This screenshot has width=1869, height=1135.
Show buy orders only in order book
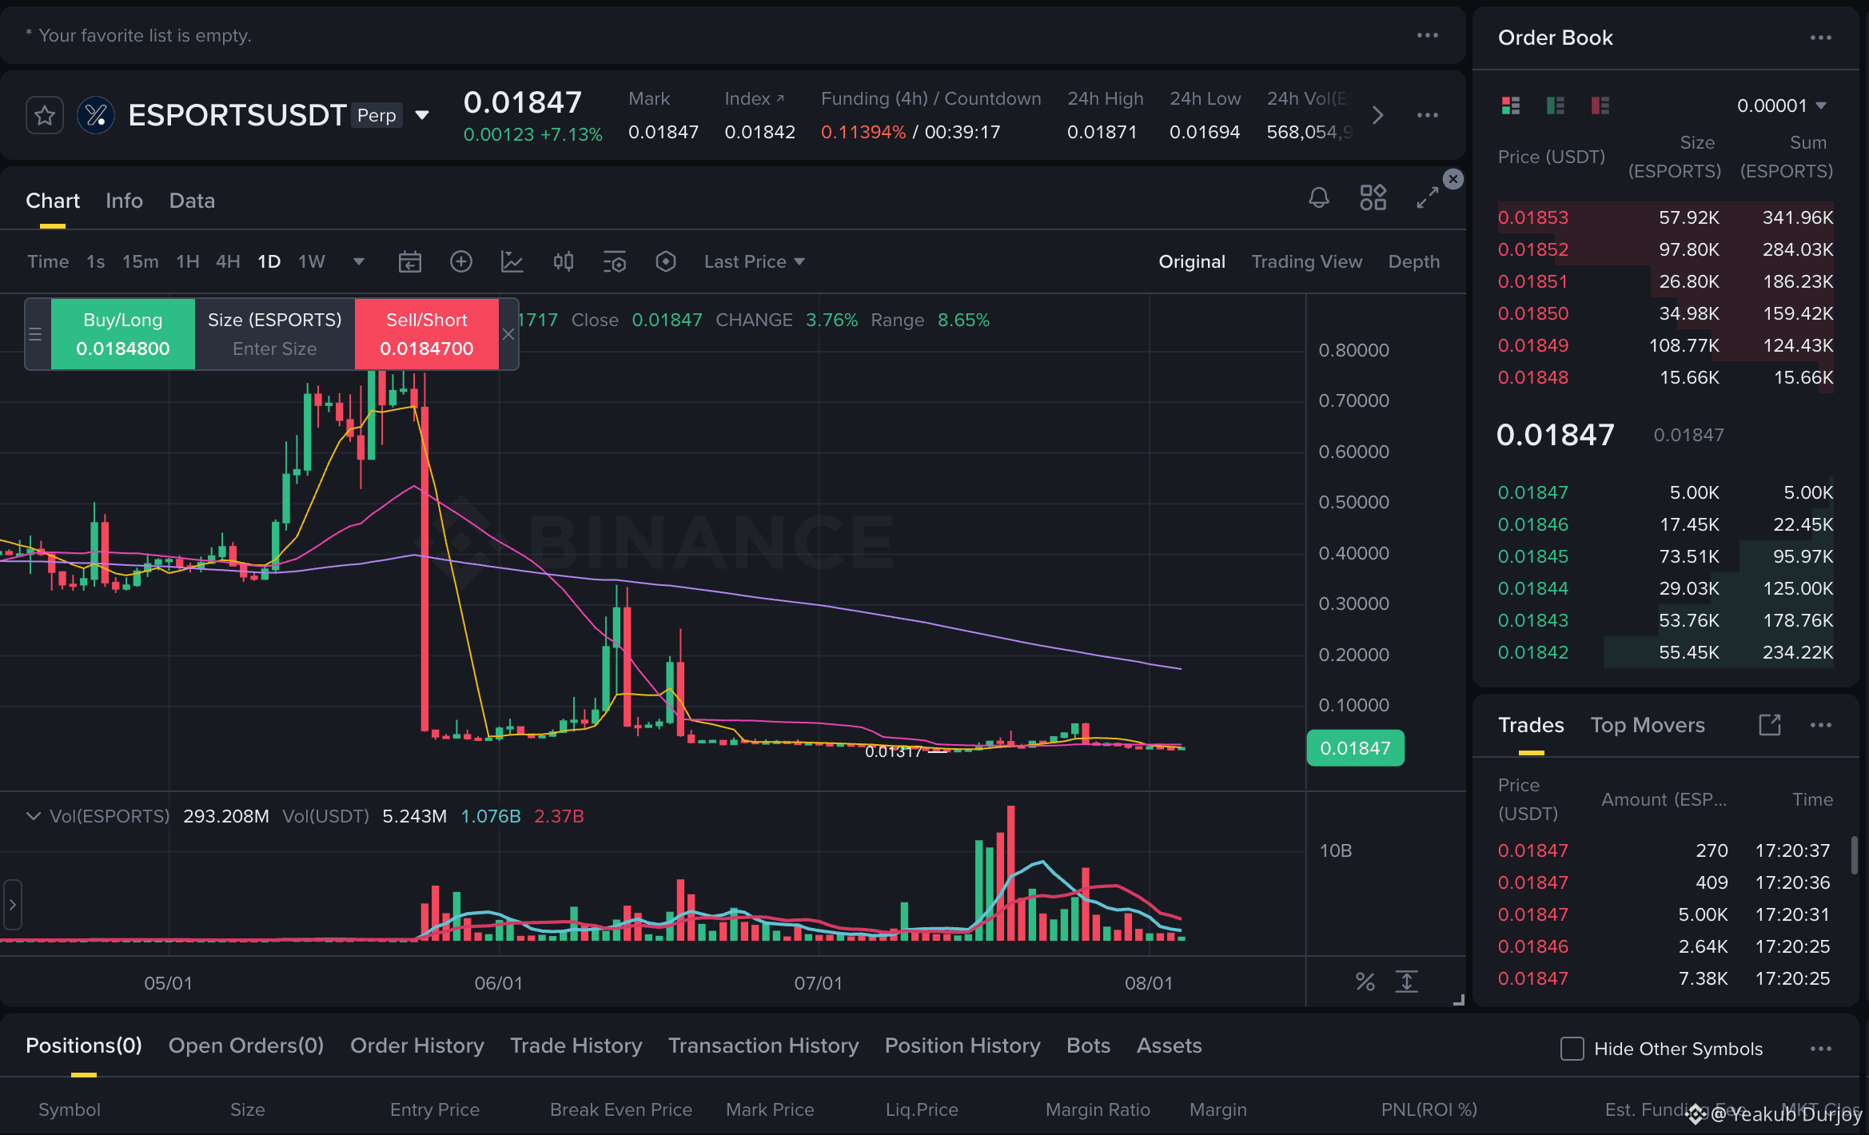1556,106
